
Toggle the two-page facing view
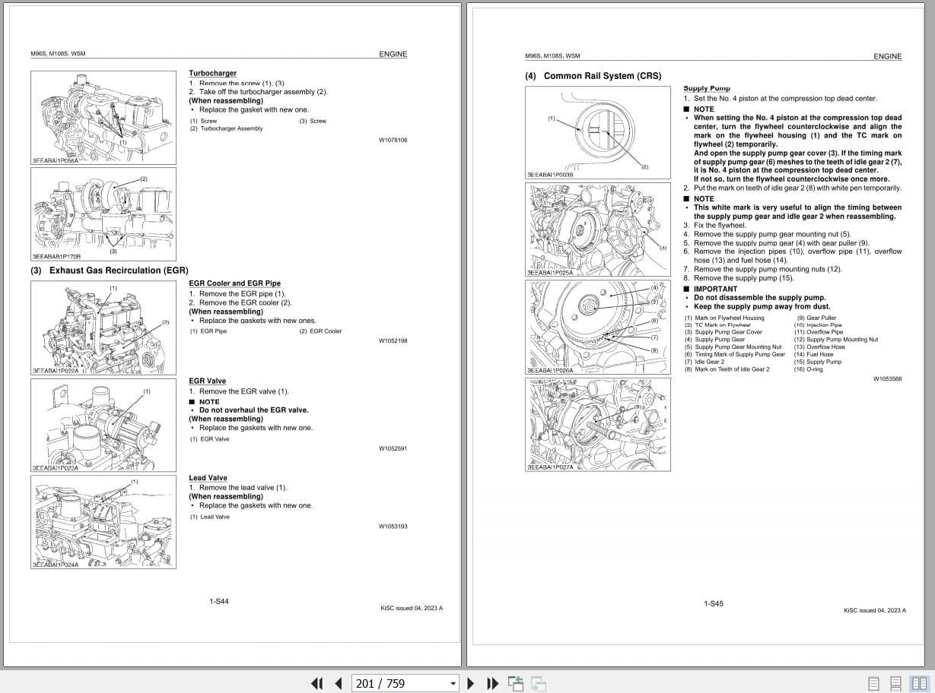(916, 683)
